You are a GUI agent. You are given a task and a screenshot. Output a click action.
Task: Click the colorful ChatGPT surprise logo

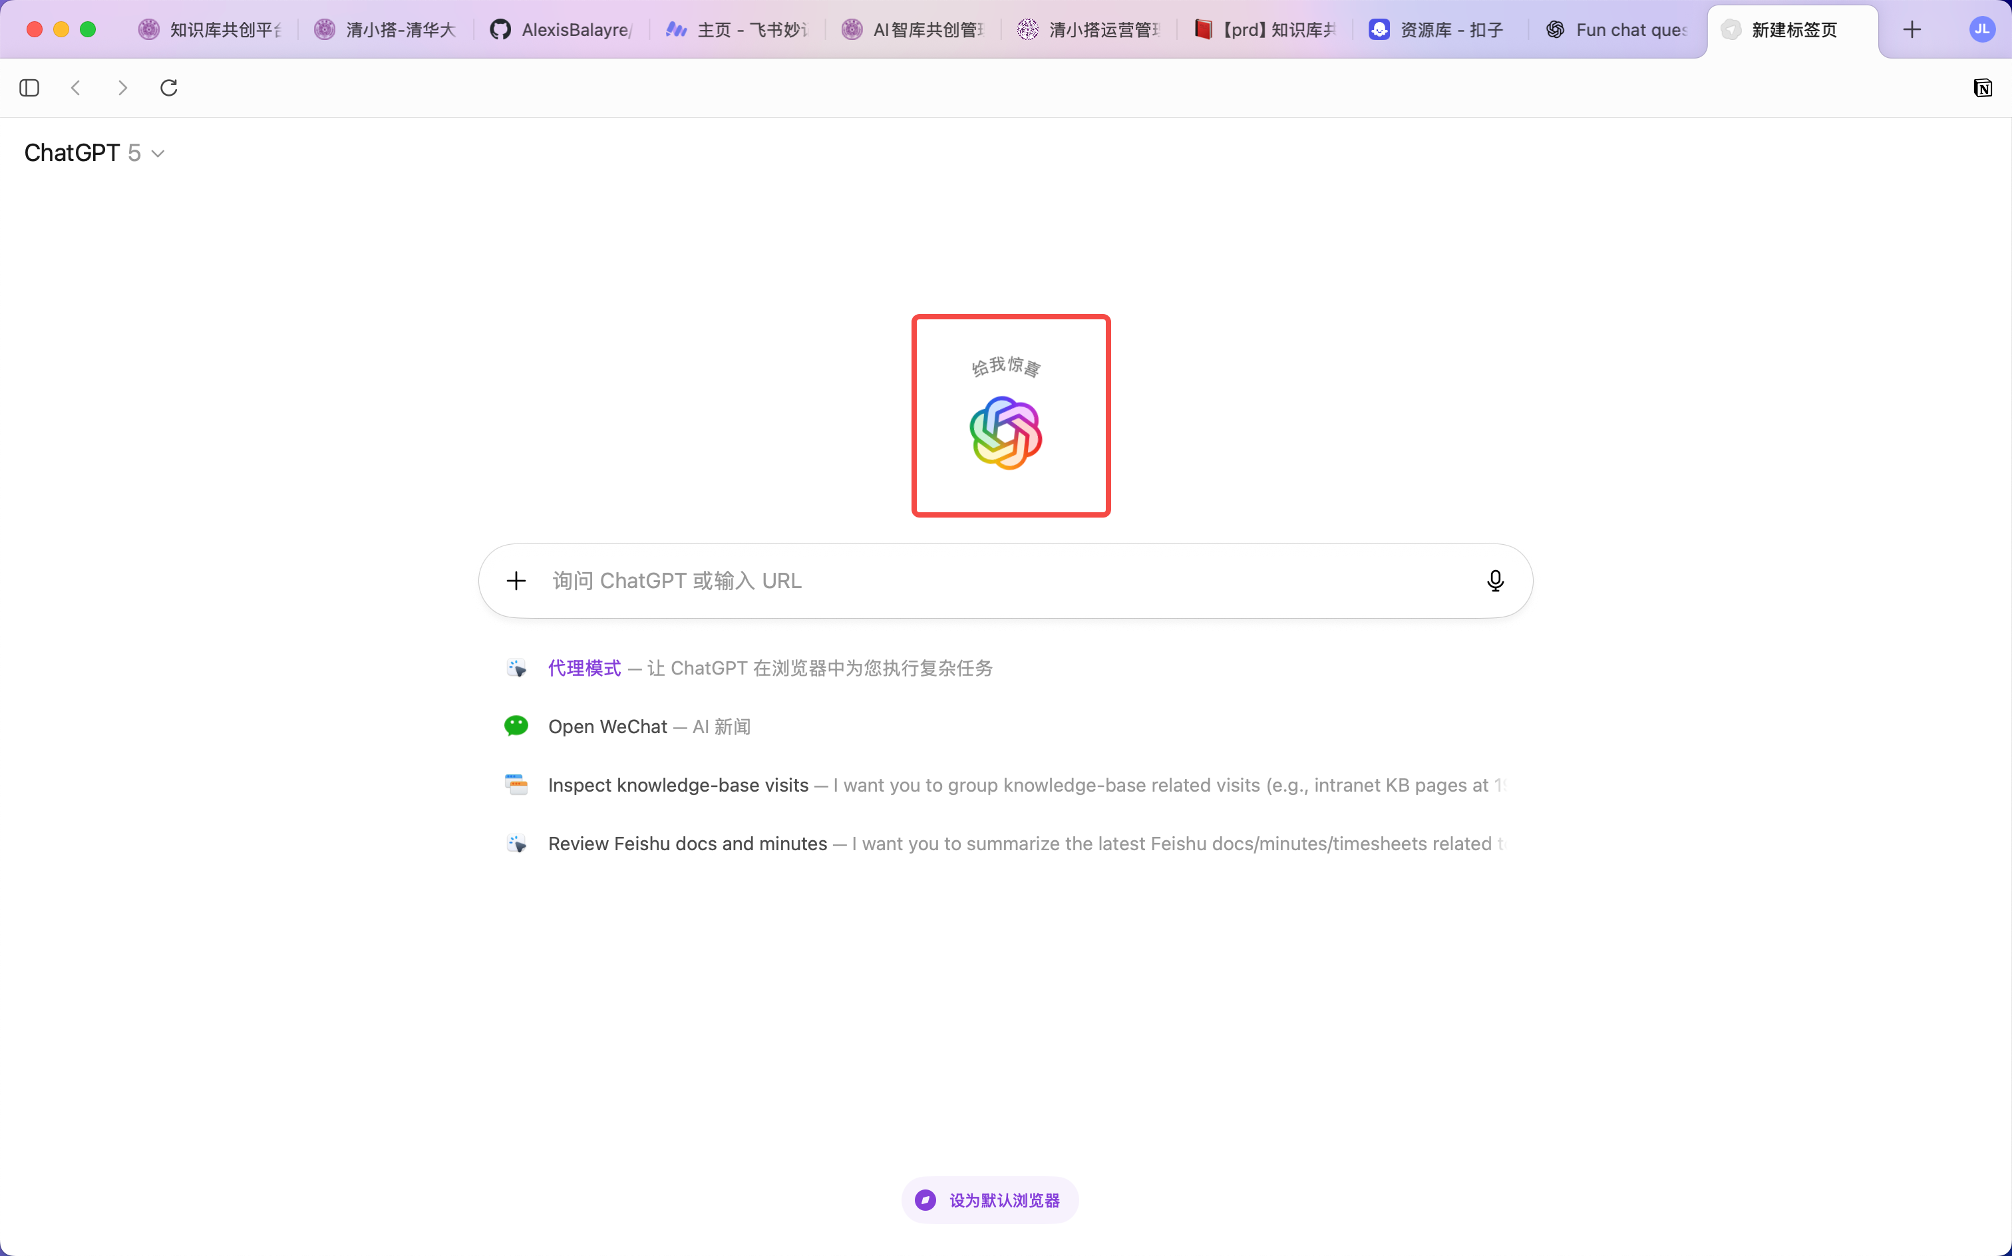pyautogui.click(x=1005, y=433)
